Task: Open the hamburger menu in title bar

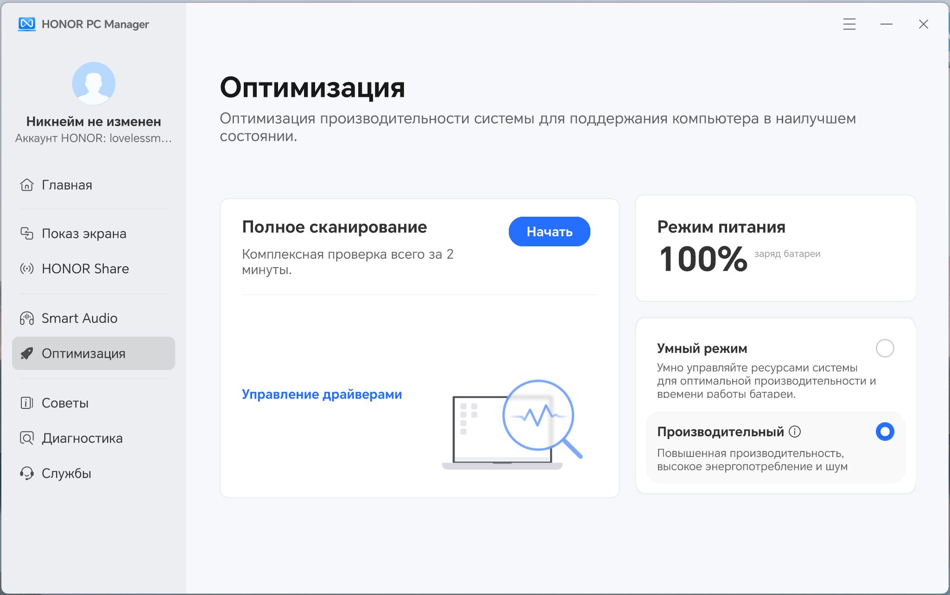Action: [849, 24]
